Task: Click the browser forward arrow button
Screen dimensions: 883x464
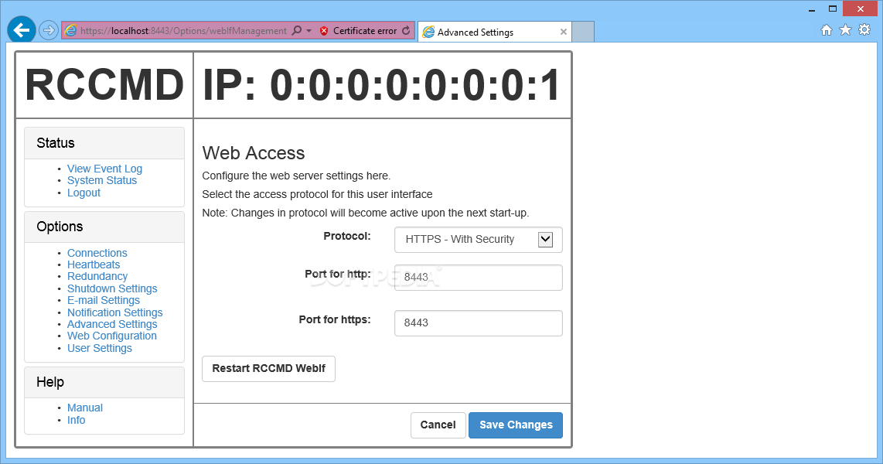Action: 49,30
